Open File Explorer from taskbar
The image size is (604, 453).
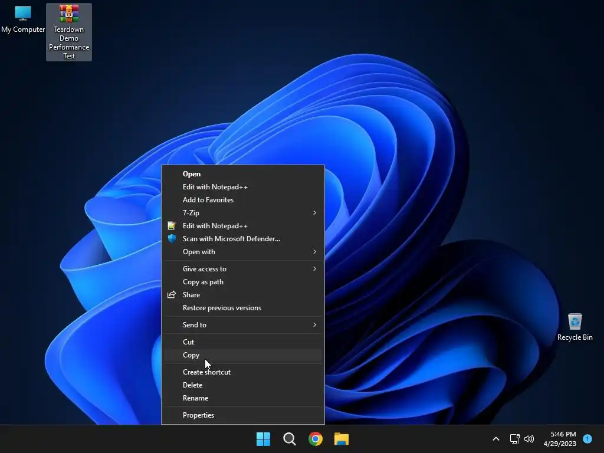tap(342, 439)
